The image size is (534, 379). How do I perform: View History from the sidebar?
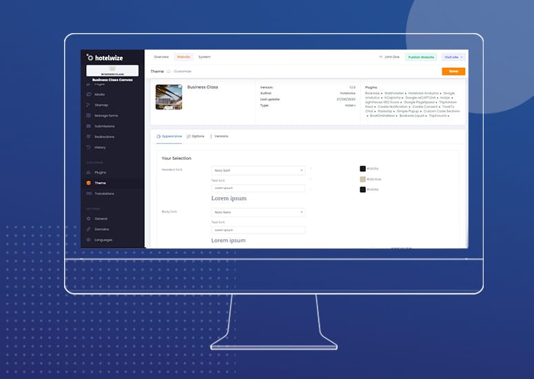coord(100,147)
